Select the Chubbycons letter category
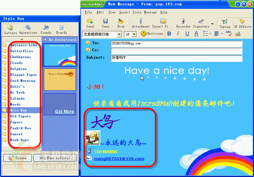Image resolution: width=254 pixels, height=177 pixels. click(20, 57)
